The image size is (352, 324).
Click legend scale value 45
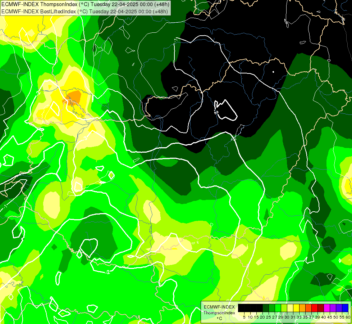click(x=330, y=317)
